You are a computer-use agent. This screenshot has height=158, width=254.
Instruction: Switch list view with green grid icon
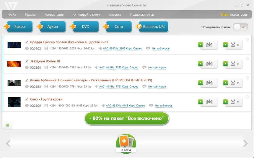click(x=8, y=125)
